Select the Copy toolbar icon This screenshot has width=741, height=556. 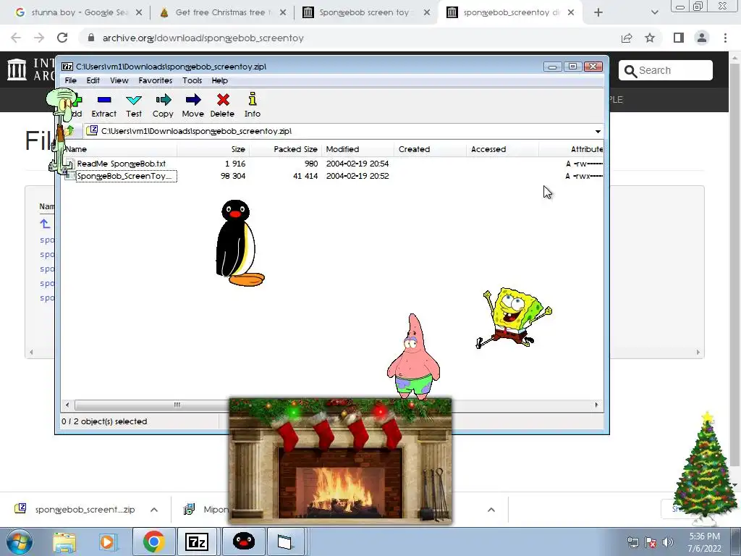coord(163,106)
